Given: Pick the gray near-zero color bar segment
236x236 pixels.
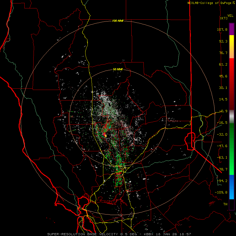Looking at the screenshot, I should click(232, 117).
